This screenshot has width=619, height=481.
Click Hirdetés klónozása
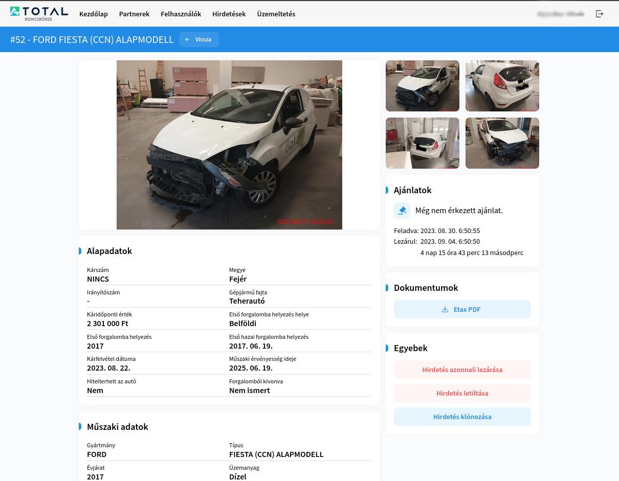462,416
